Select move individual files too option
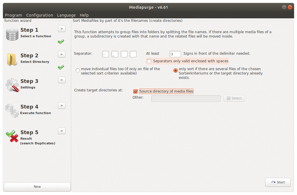Viewport: 297px width, 195px height. pyautogui.click(x=78, y=70)
